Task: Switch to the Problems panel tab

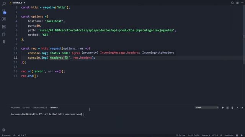Action: click(15, 108)
